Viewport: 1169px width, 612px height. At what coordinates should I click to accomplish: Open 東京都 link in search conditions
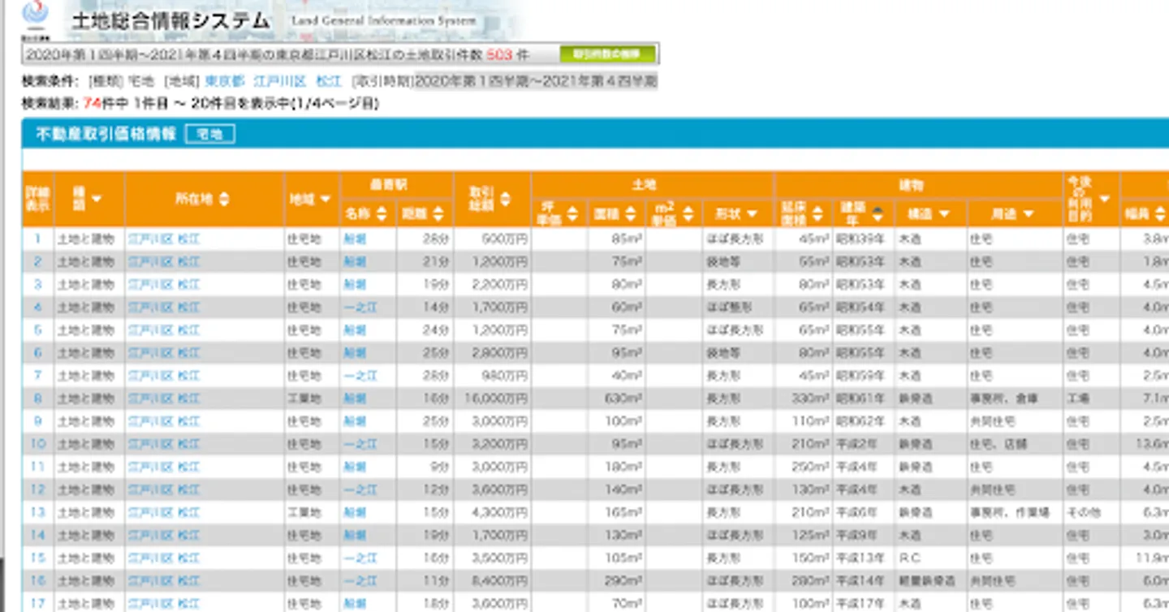pyautogui.click(x=224, y=81)
